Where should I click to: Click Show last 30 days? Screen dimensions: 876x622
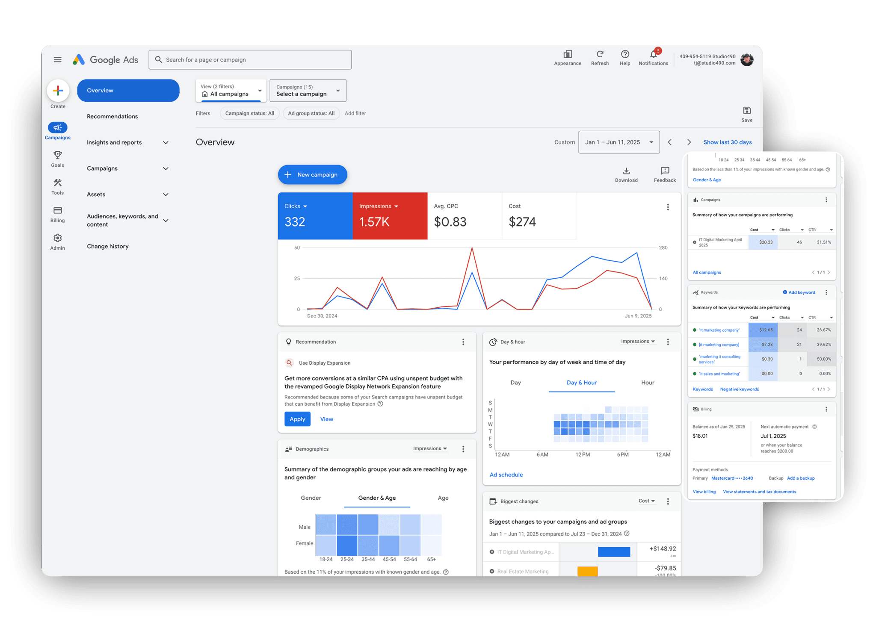tap(727, 142)
